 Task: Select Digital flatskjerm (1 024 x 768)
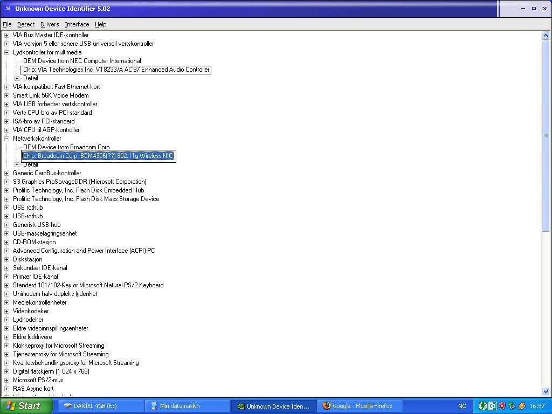[51, 371]
